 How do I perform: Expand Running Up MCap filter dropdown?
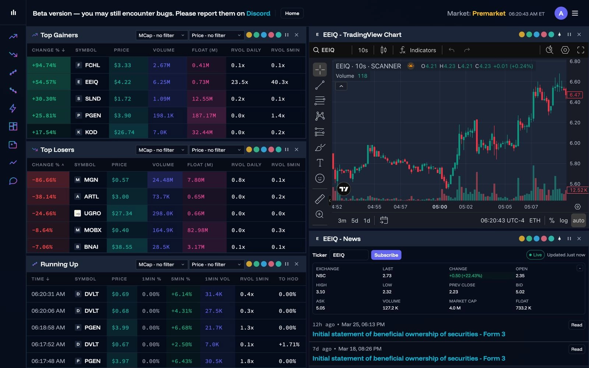coord(161,265)
